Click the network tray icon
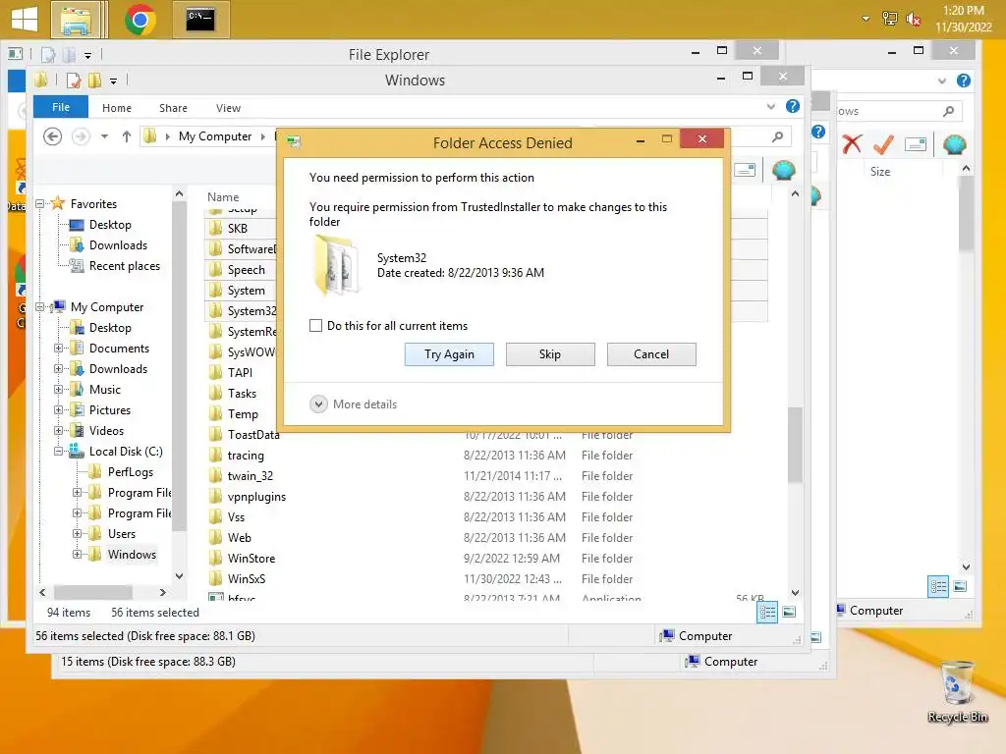This screenshot has width=1006, height=754. point(890,19)
